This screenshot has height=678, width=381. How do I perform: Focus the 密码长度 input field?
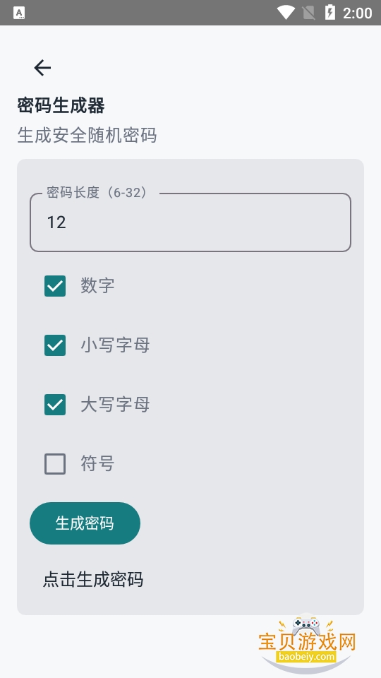click(190, 222)
